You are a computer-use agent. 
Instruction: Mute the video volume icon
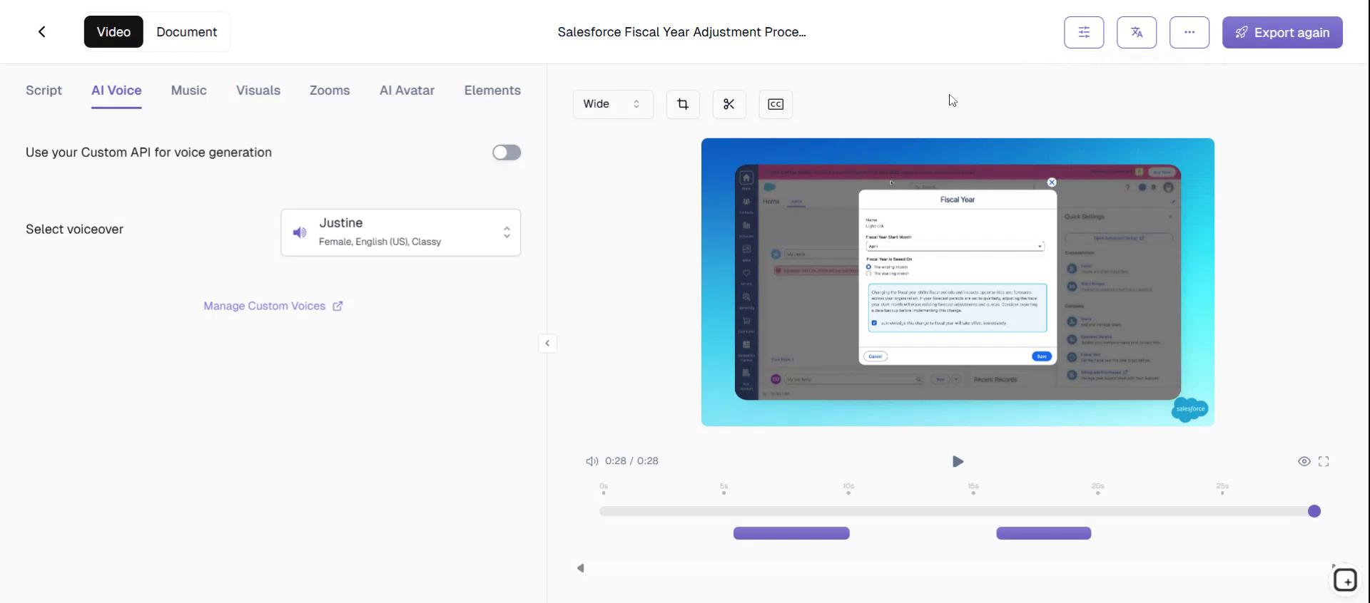click(x=592, y=461)
